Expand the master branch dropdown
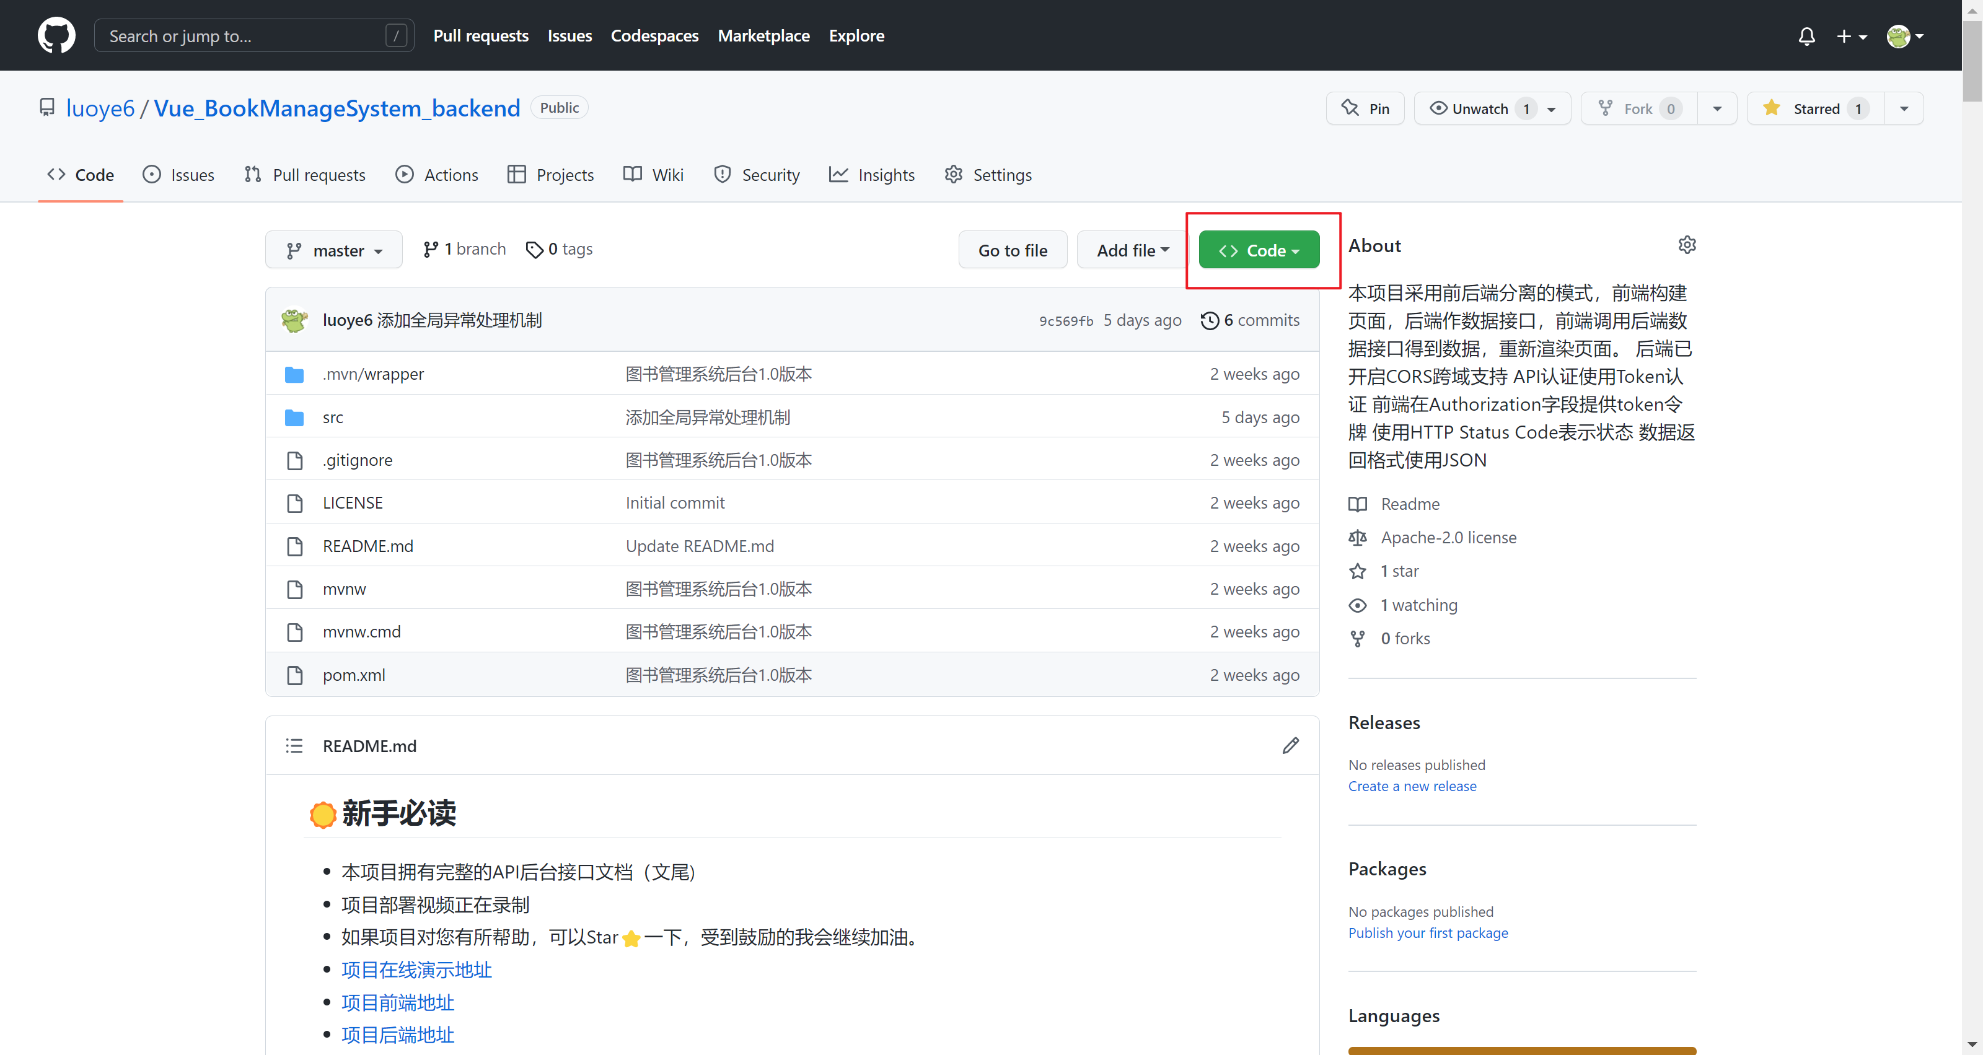 click(x=334, y=250)
